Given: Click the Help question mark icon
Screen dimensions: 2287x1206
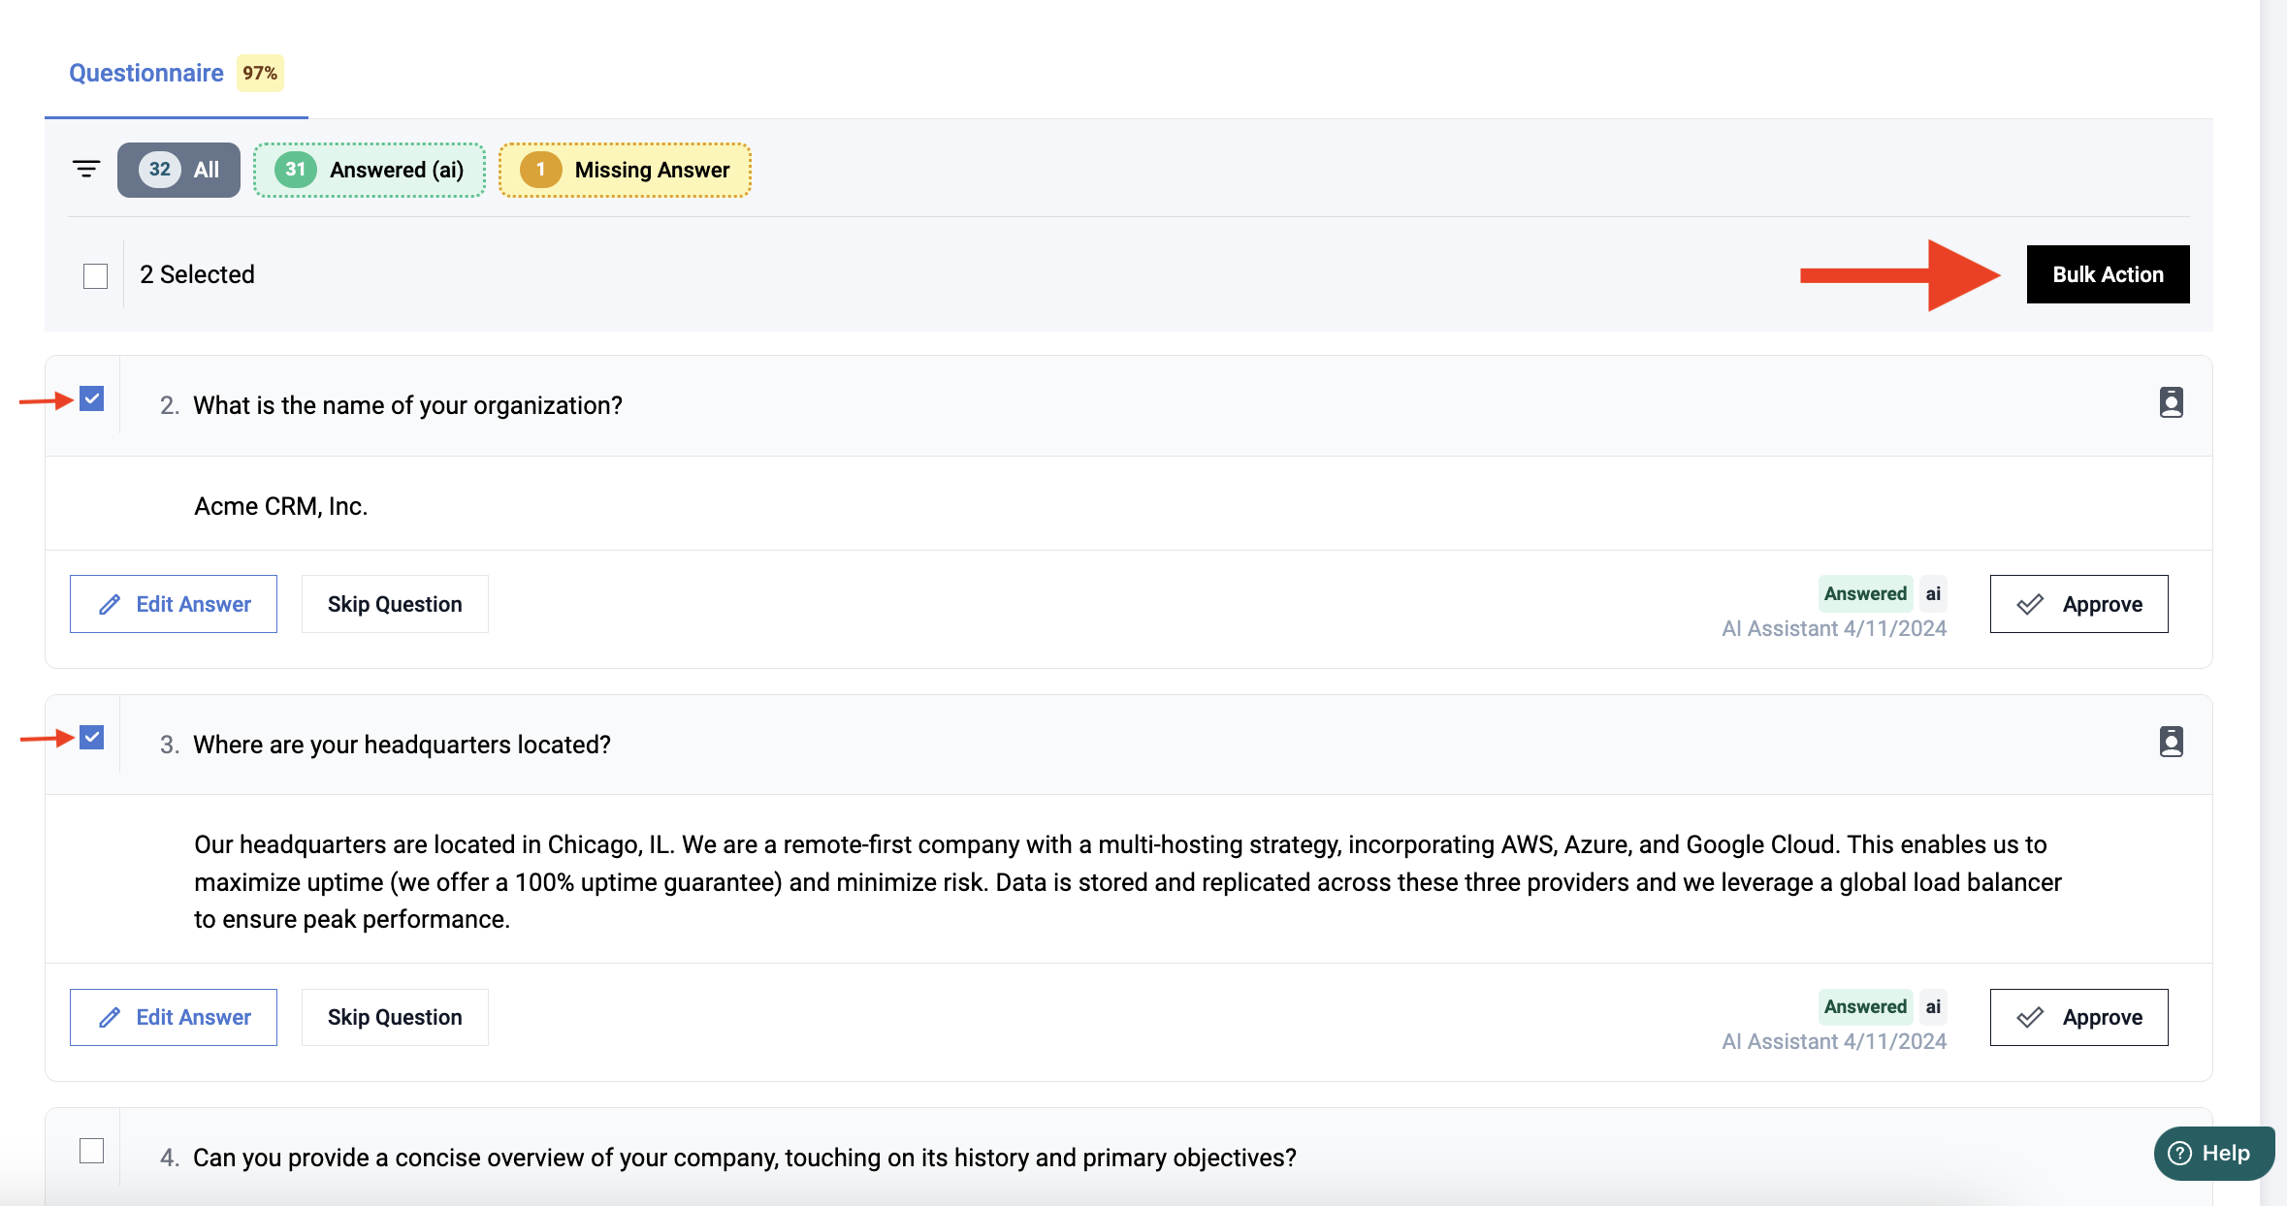Looking at the screenshot, I should [2180, 1153].
